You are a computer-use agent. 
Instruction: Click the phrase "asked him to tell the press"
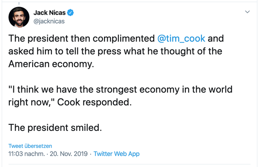click(65, 51)
